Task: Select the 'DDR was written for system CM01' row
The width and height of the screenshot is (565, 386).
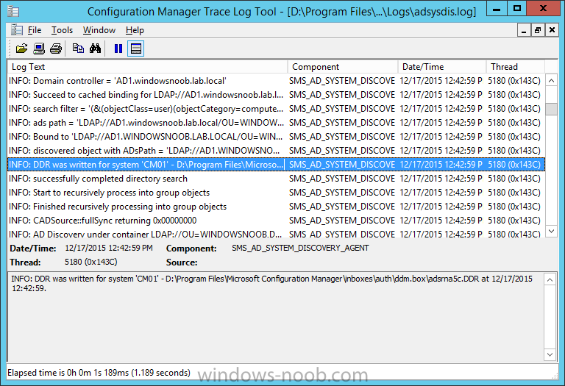Action: tap(276, 165)
